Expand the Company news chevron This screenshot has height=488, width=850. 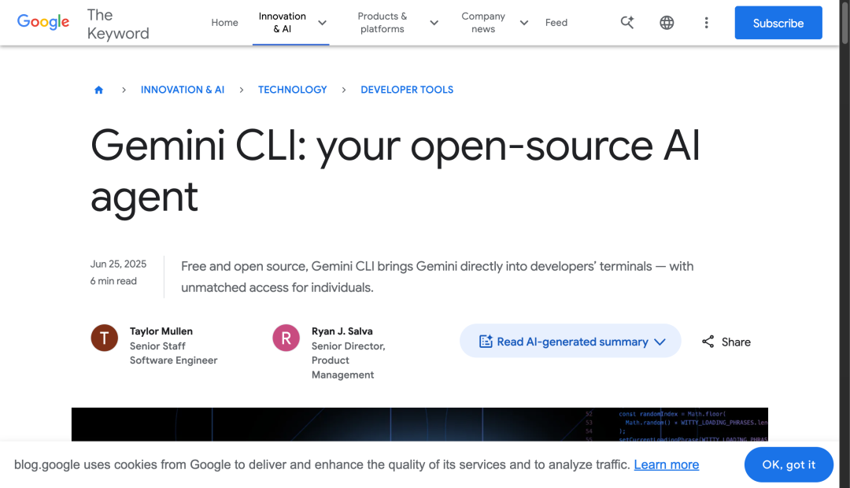pos(524,23)
